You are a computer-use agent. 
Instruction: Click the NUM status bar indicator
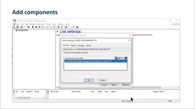point(170,101)
